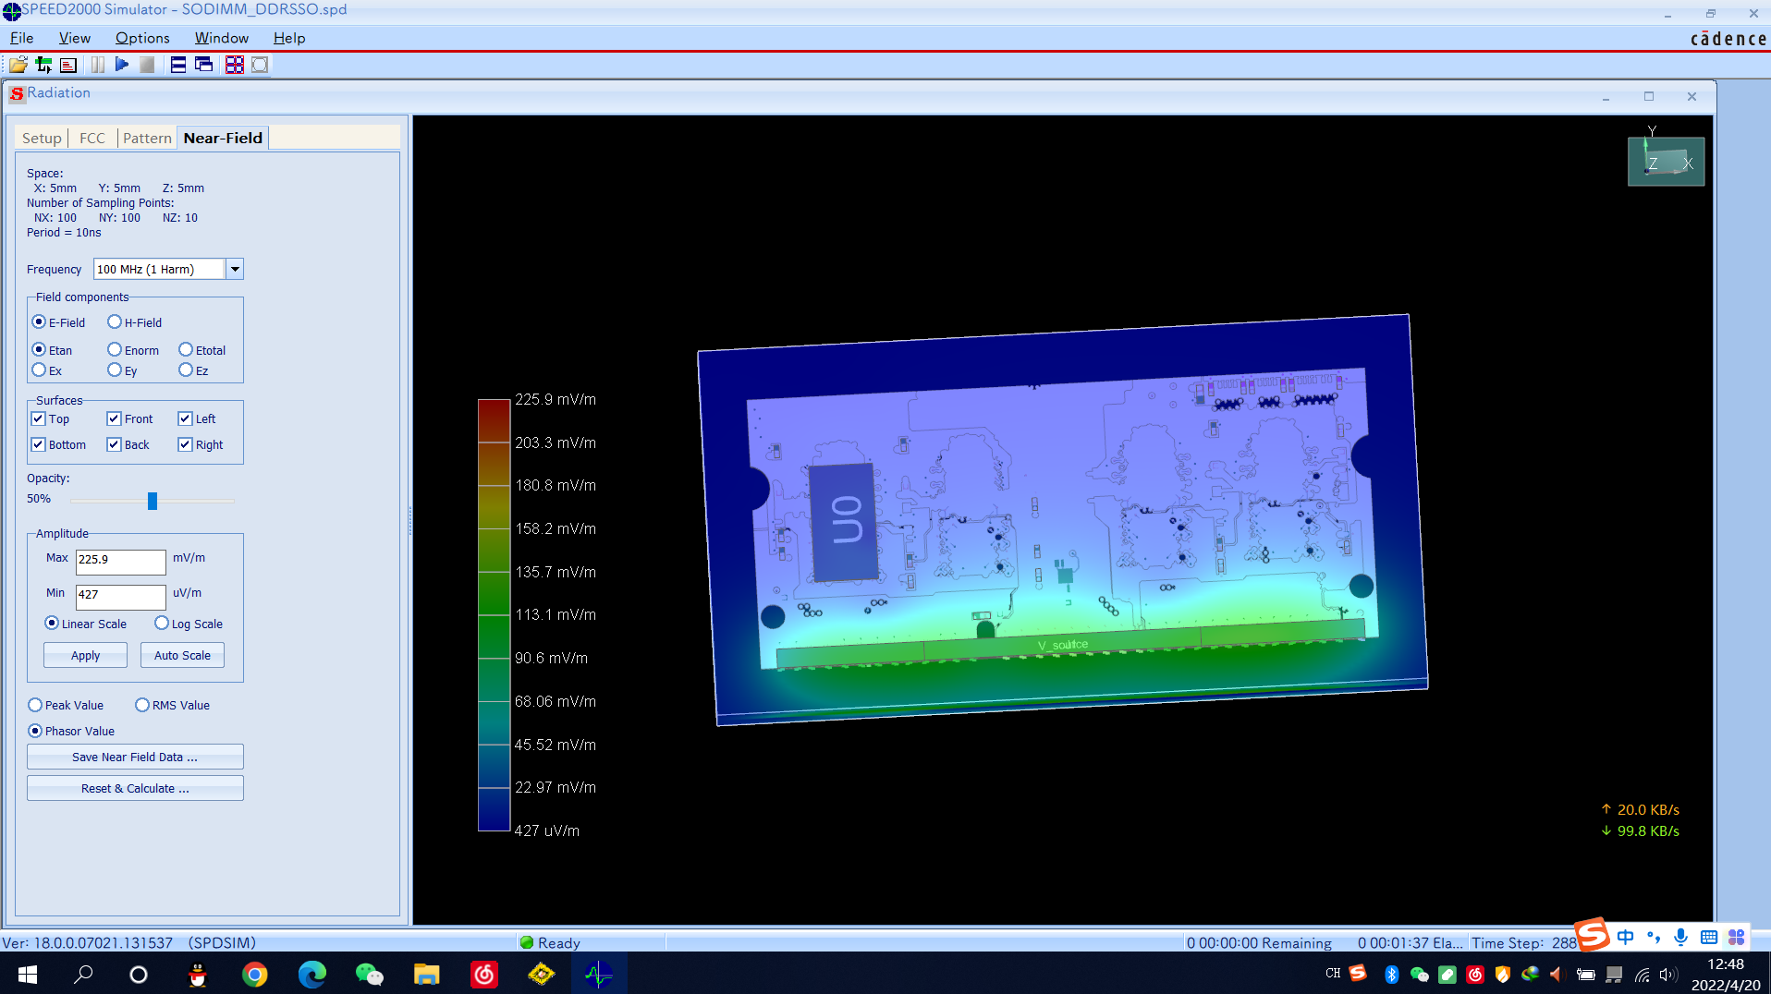Click the tile windows horizontally icon
This screenshot has height=994, width=1771.
tap(178, 65)
